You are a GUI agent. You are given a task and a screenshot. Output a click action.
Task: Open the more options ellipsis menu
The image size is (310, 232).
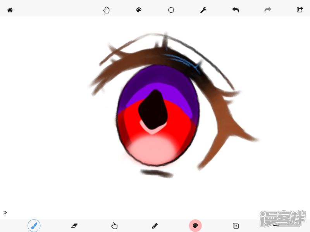[x=276, y=225]
